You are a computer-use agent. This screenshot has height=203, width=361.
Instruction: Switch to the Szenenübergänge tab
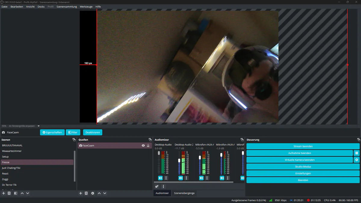pyautogui.click(x=184, y=193)
